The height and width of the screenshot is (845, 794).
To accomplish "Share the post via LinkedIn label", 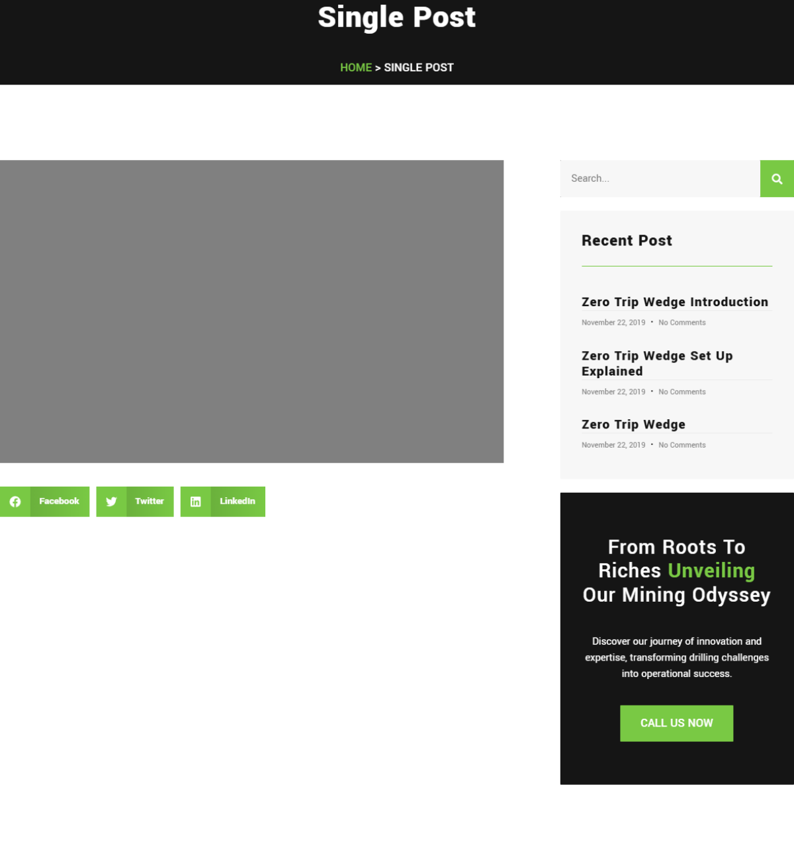I will click(x=237, y=501).
